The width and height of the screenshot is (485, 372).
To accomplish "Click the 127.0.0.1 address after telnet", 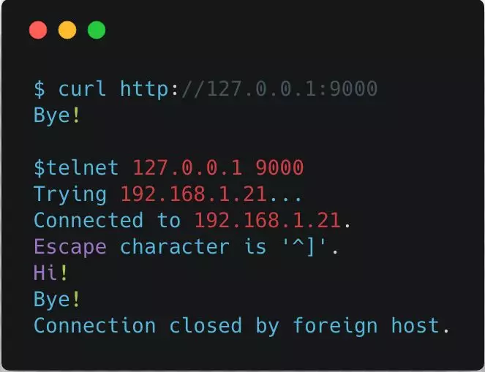I will (187, 168).
